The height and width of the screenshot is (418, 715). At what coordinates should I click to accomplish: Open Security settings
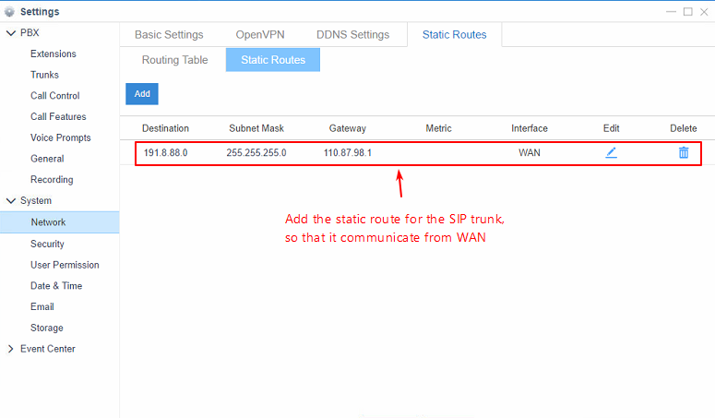[x=47, y=244]
